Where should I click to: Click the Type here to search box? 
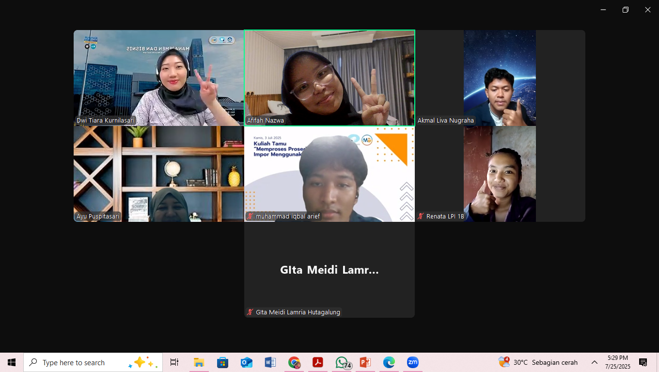pyautogui.click(x=93, y=362)
